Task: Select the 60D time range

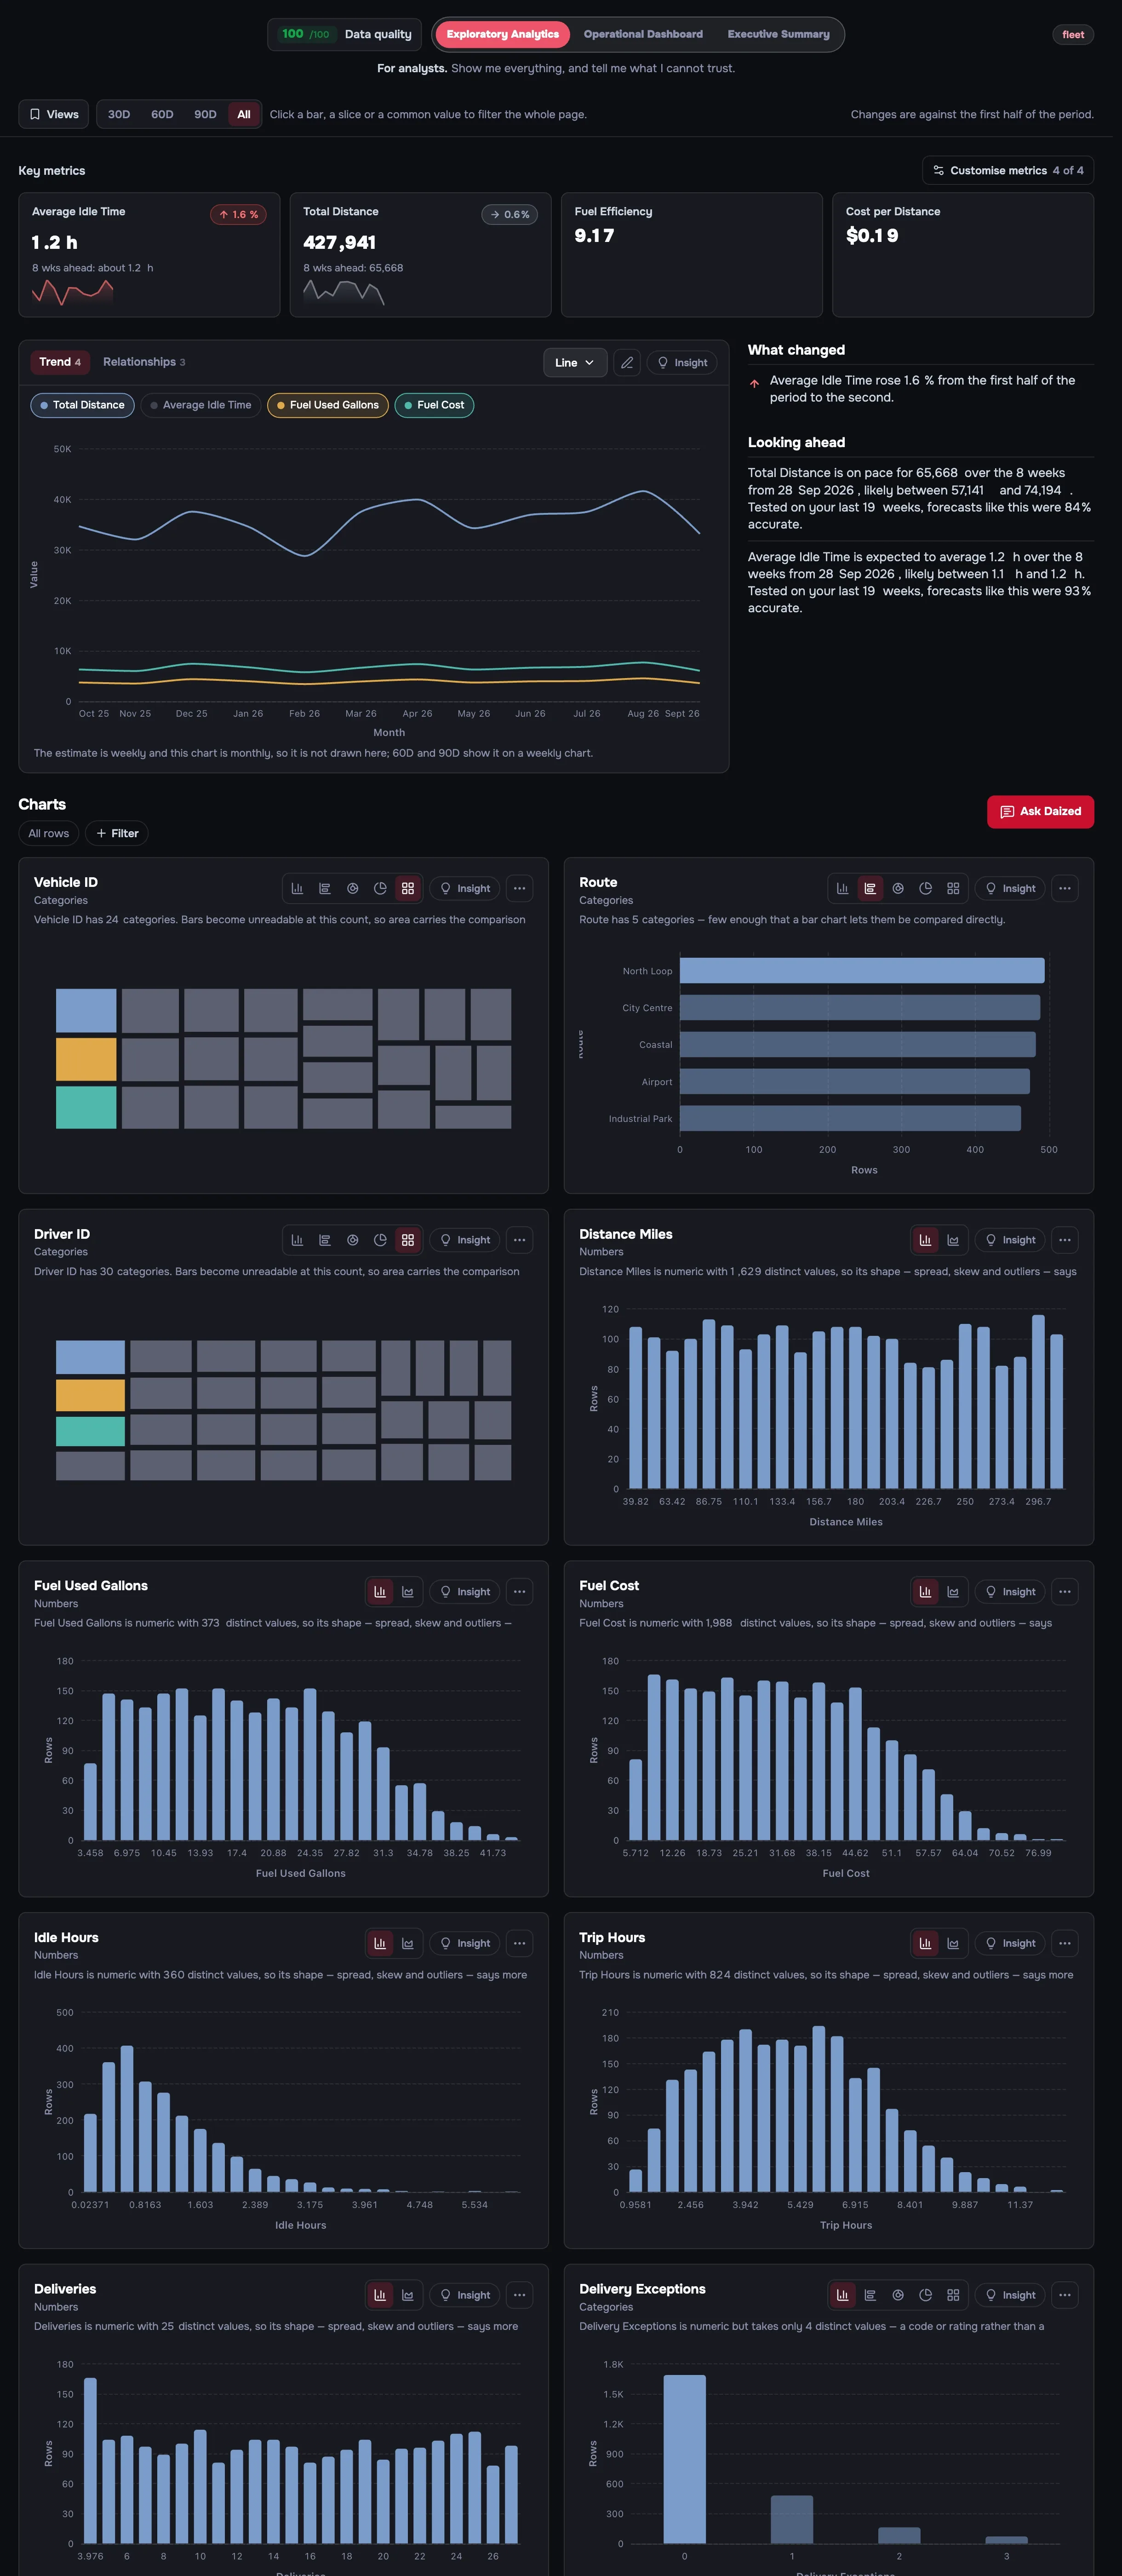Action: coord(162,114)
